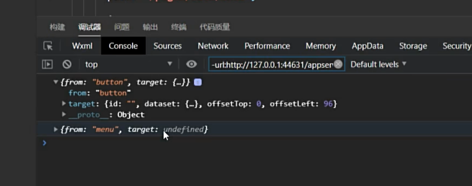Expand the __proto__ Object entry
Screen dimensions: 472x186
pos(64,115)
